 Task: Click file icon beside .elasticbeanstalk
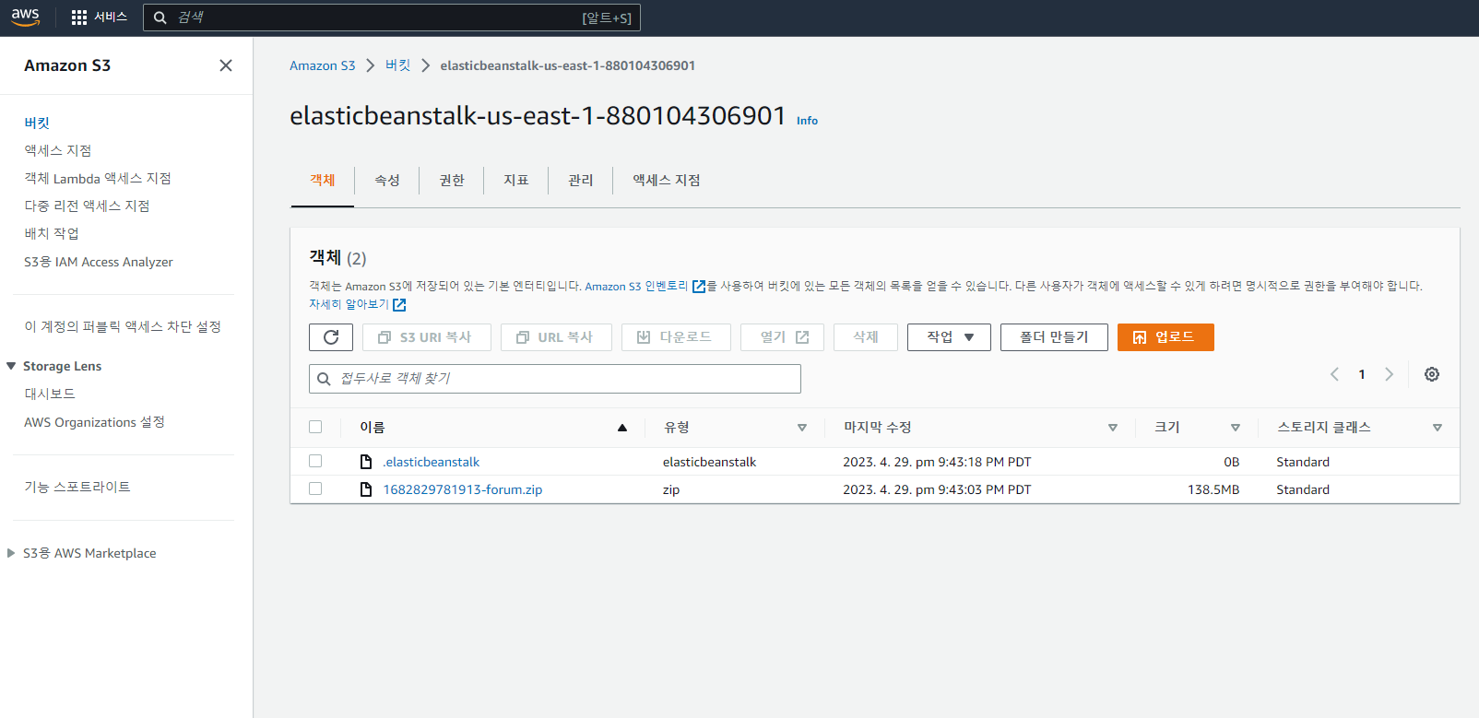click(x=366, y=462)
